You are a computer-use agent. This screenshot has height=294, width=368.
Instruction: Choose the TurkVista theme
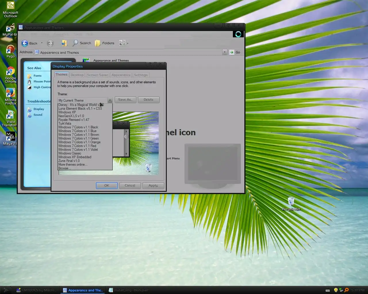(x=85, y=123)
